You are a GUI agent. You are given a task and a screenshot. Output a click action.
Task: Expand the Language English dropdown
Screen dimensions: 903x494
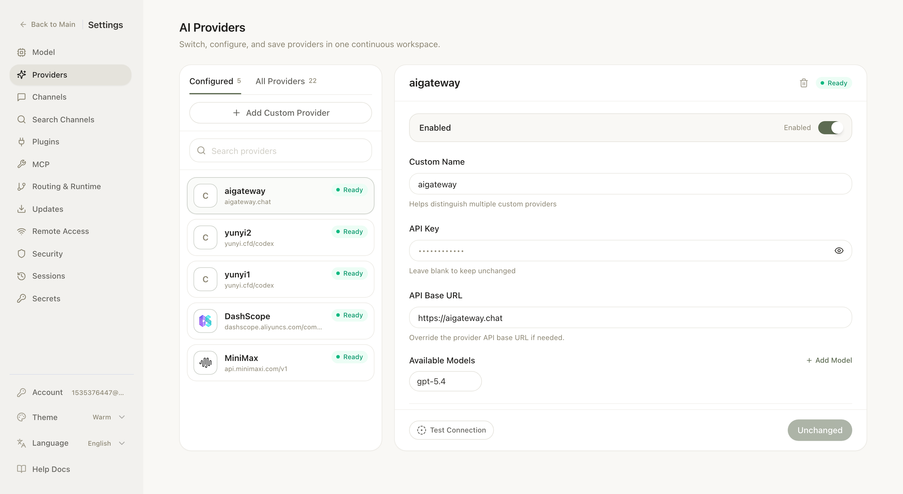(x=106, y=443)
